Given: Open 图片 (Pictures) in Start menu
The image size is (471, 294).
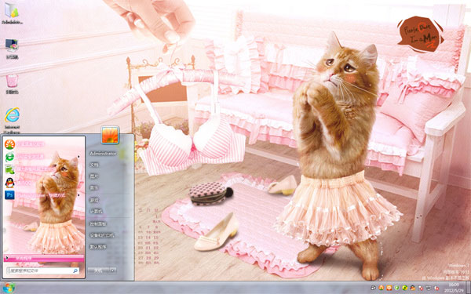Looking at the screenshot, I should pyautogui.click(x=94, y=176).
